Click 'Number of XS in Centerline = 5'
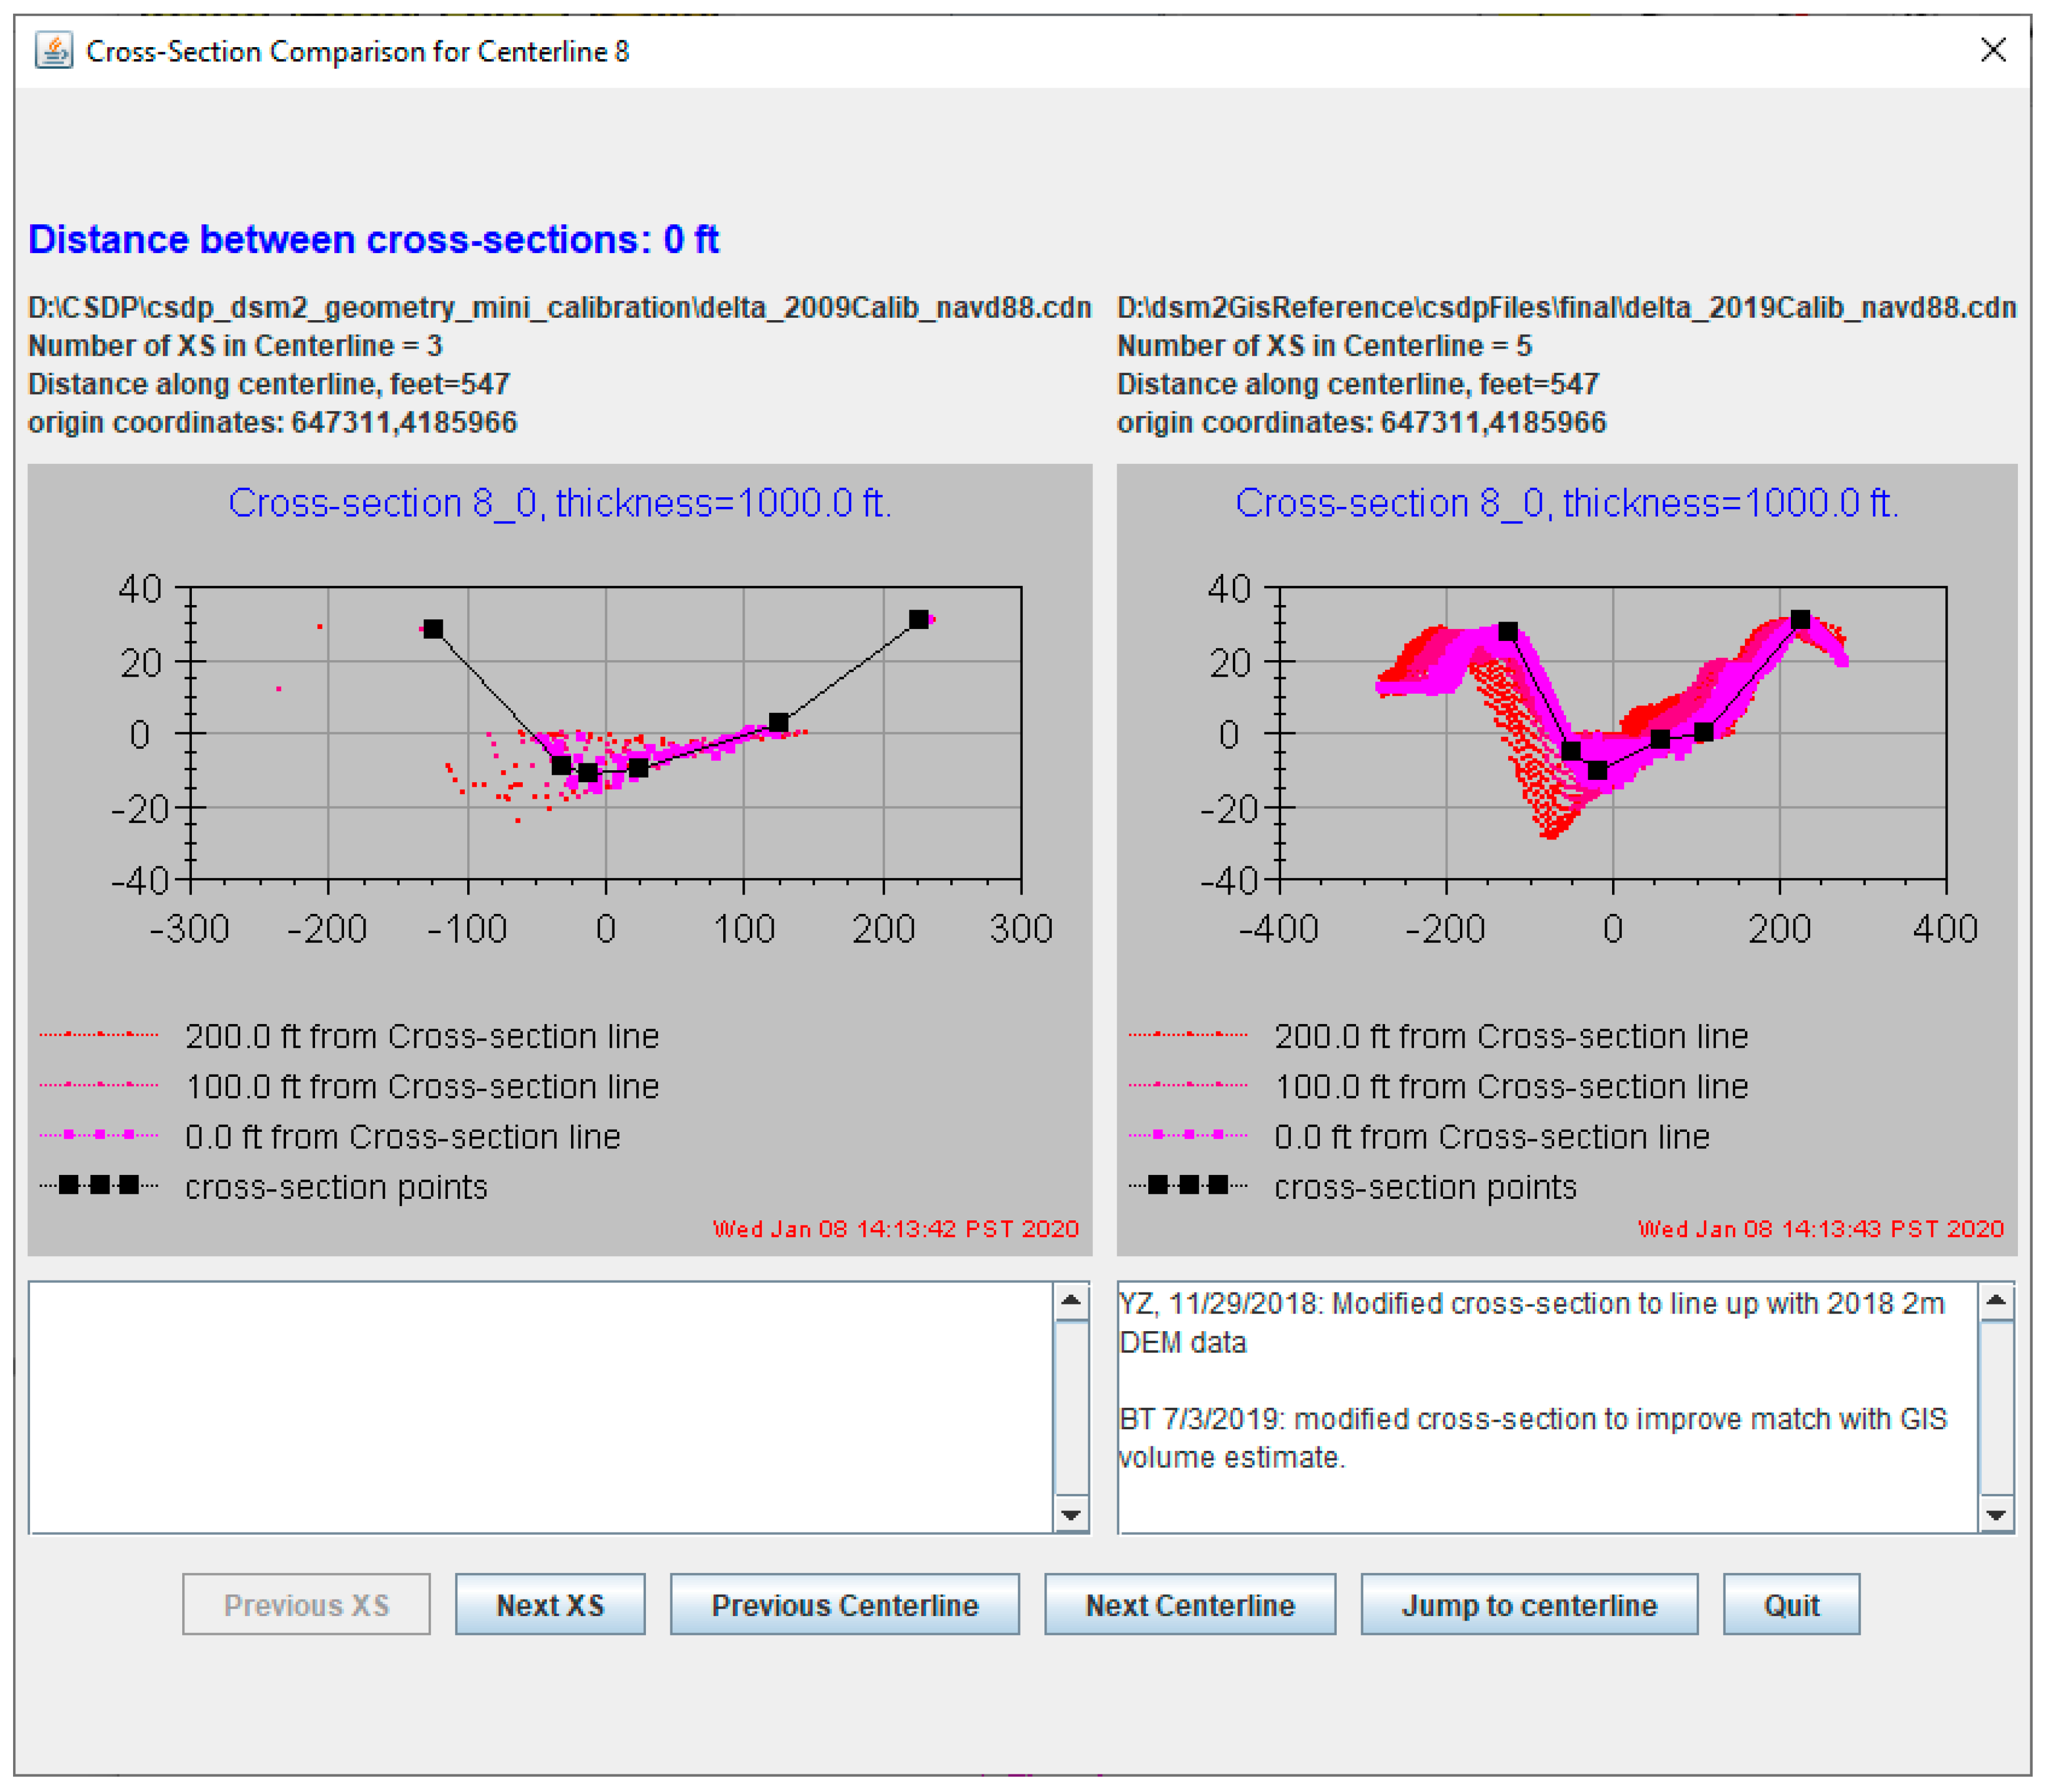The image size is (2048, 1792). [1324, 345]
